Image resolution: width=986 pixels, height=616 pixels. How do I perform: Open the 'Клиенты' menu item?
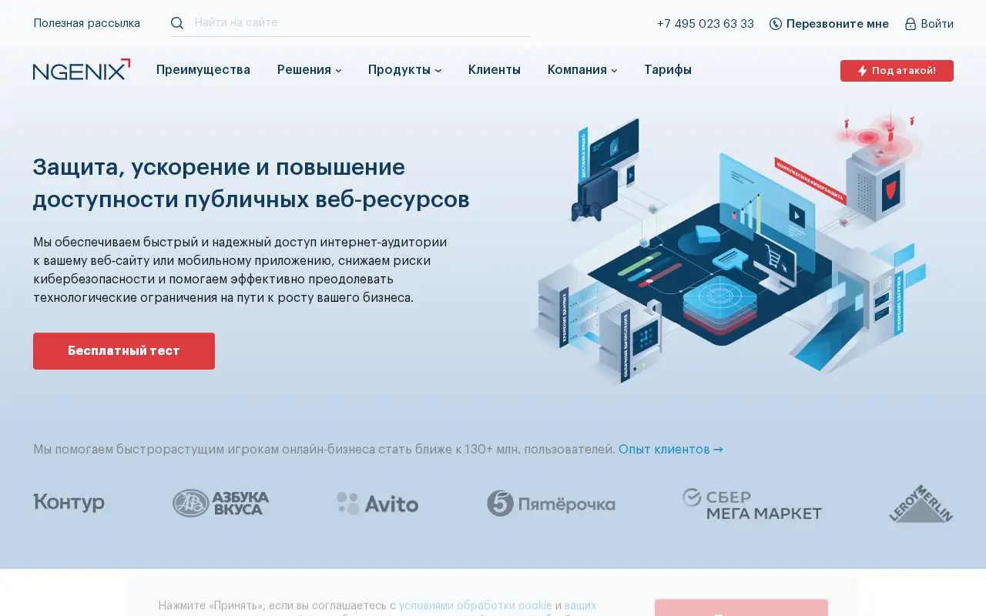coord(495,70)
